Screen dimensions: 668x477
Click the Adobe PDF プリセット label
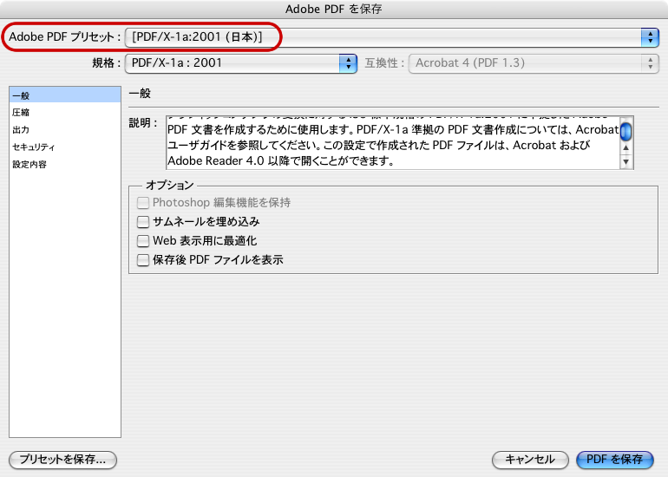(65, 37)
